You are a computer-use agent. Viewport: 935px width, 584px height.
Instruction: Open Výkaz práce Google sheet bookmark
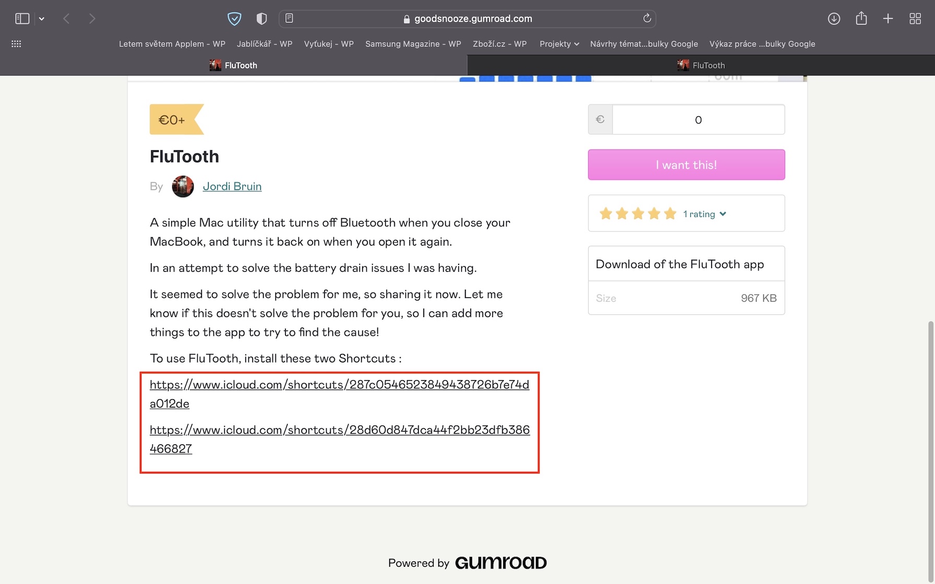point(762,44)
